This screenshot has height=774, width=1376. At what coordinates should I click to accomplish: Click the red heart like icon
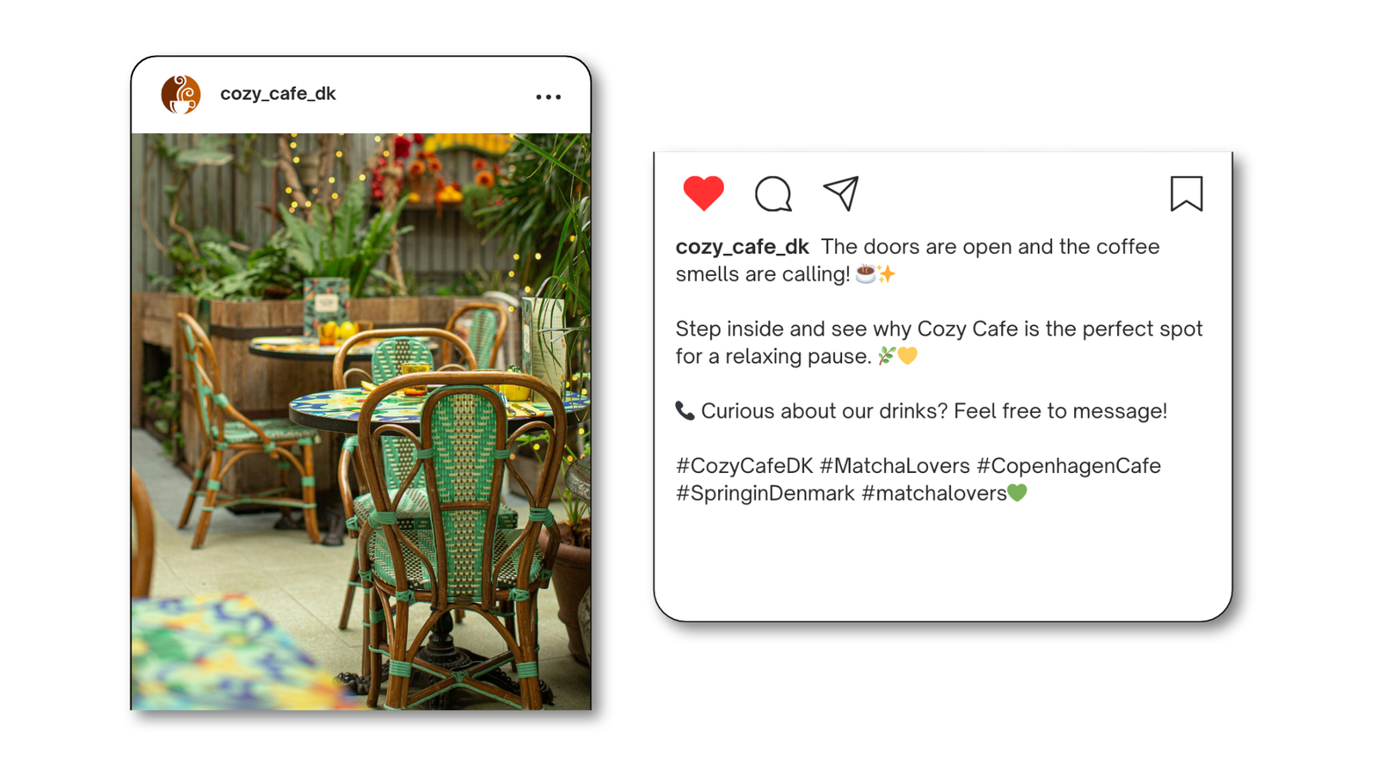pyautogui.click(x=703, y=193)
